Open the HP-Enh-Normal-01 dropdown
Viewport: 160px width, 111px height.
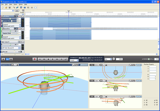click(x=11, y=48)
